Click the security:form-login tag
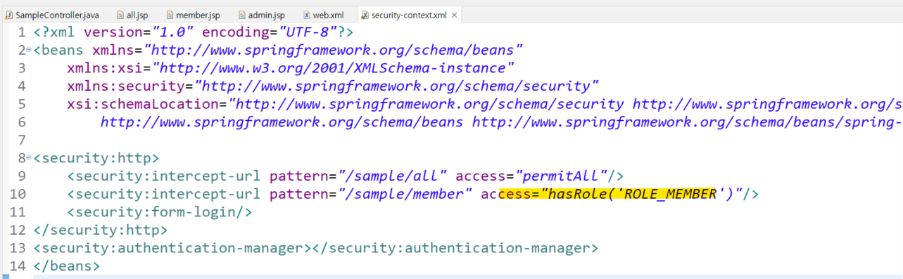This screenshot has width=903, height=279. coord(160,212)
